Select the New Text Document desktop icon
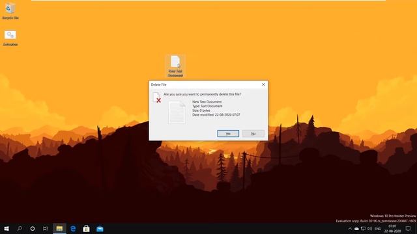Screen dimensions: 417x234 click(175, 66)
